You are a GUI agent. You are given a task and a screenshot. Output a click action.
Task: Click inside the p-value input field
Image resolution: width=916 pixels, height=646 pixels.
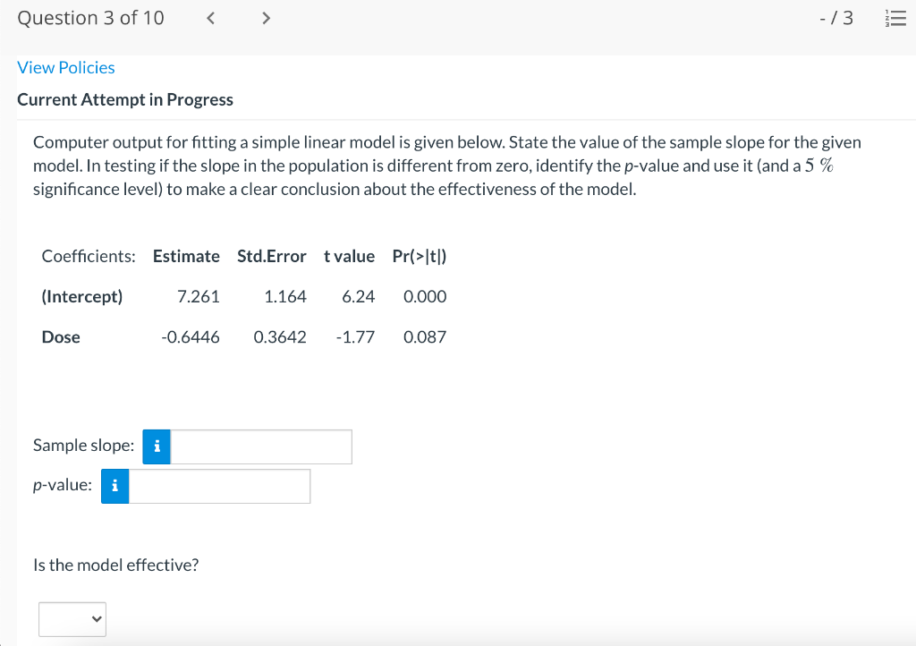pos(219,487)
